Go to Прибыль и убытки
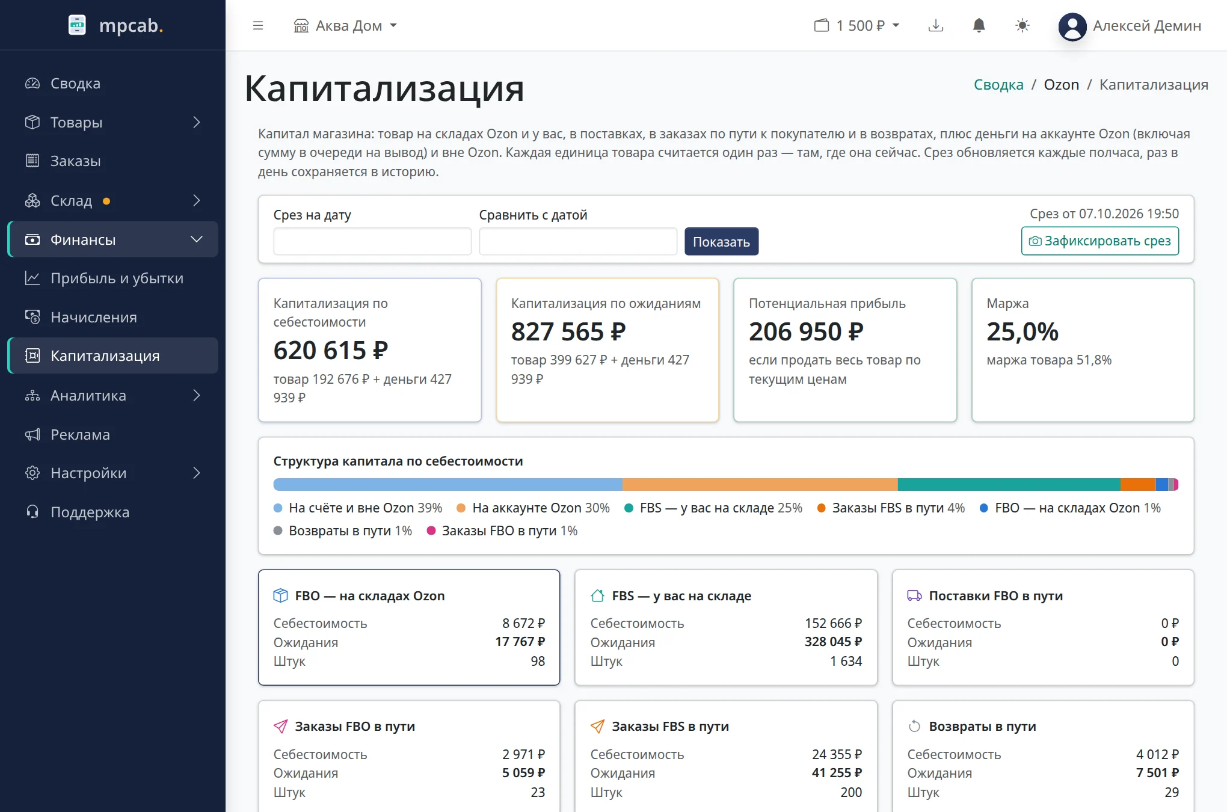Screen dimensions: 1227x812 click(x=112, y=278)
